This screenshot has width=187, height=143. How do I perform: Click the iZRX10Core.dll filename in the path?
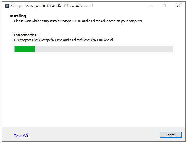point(102,40)
